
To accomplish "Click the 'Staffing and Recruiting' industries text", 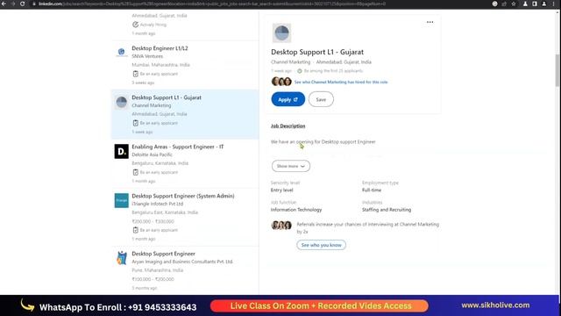I will (387, 210).
